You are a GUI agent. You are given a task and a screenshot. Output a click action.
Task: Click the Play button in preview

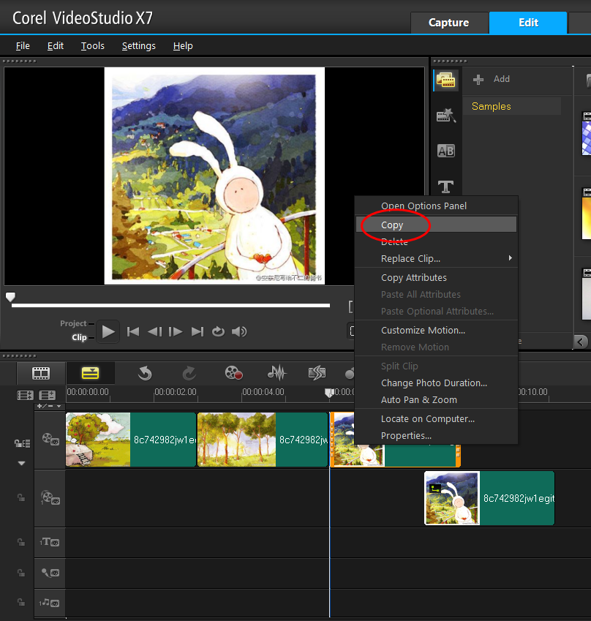pyautogui.click(x=108, y=331)
